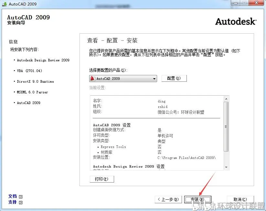Click the dropdown arrow of product combo box
Image resolution: width=266 pixels, height=211 pixels.
pos(154,79)
